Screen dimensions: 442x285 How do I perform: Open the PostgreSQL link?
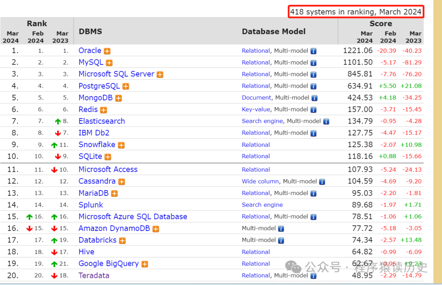99,86
